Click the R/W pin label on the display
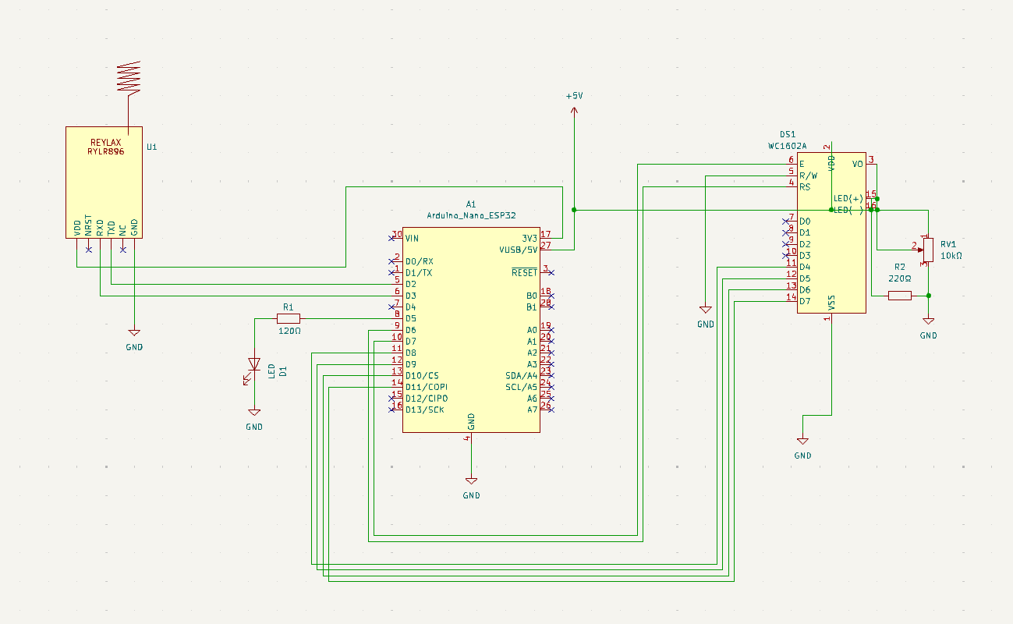The width and height of the screenshot is (1013, 624). click(x=808, y=175)
